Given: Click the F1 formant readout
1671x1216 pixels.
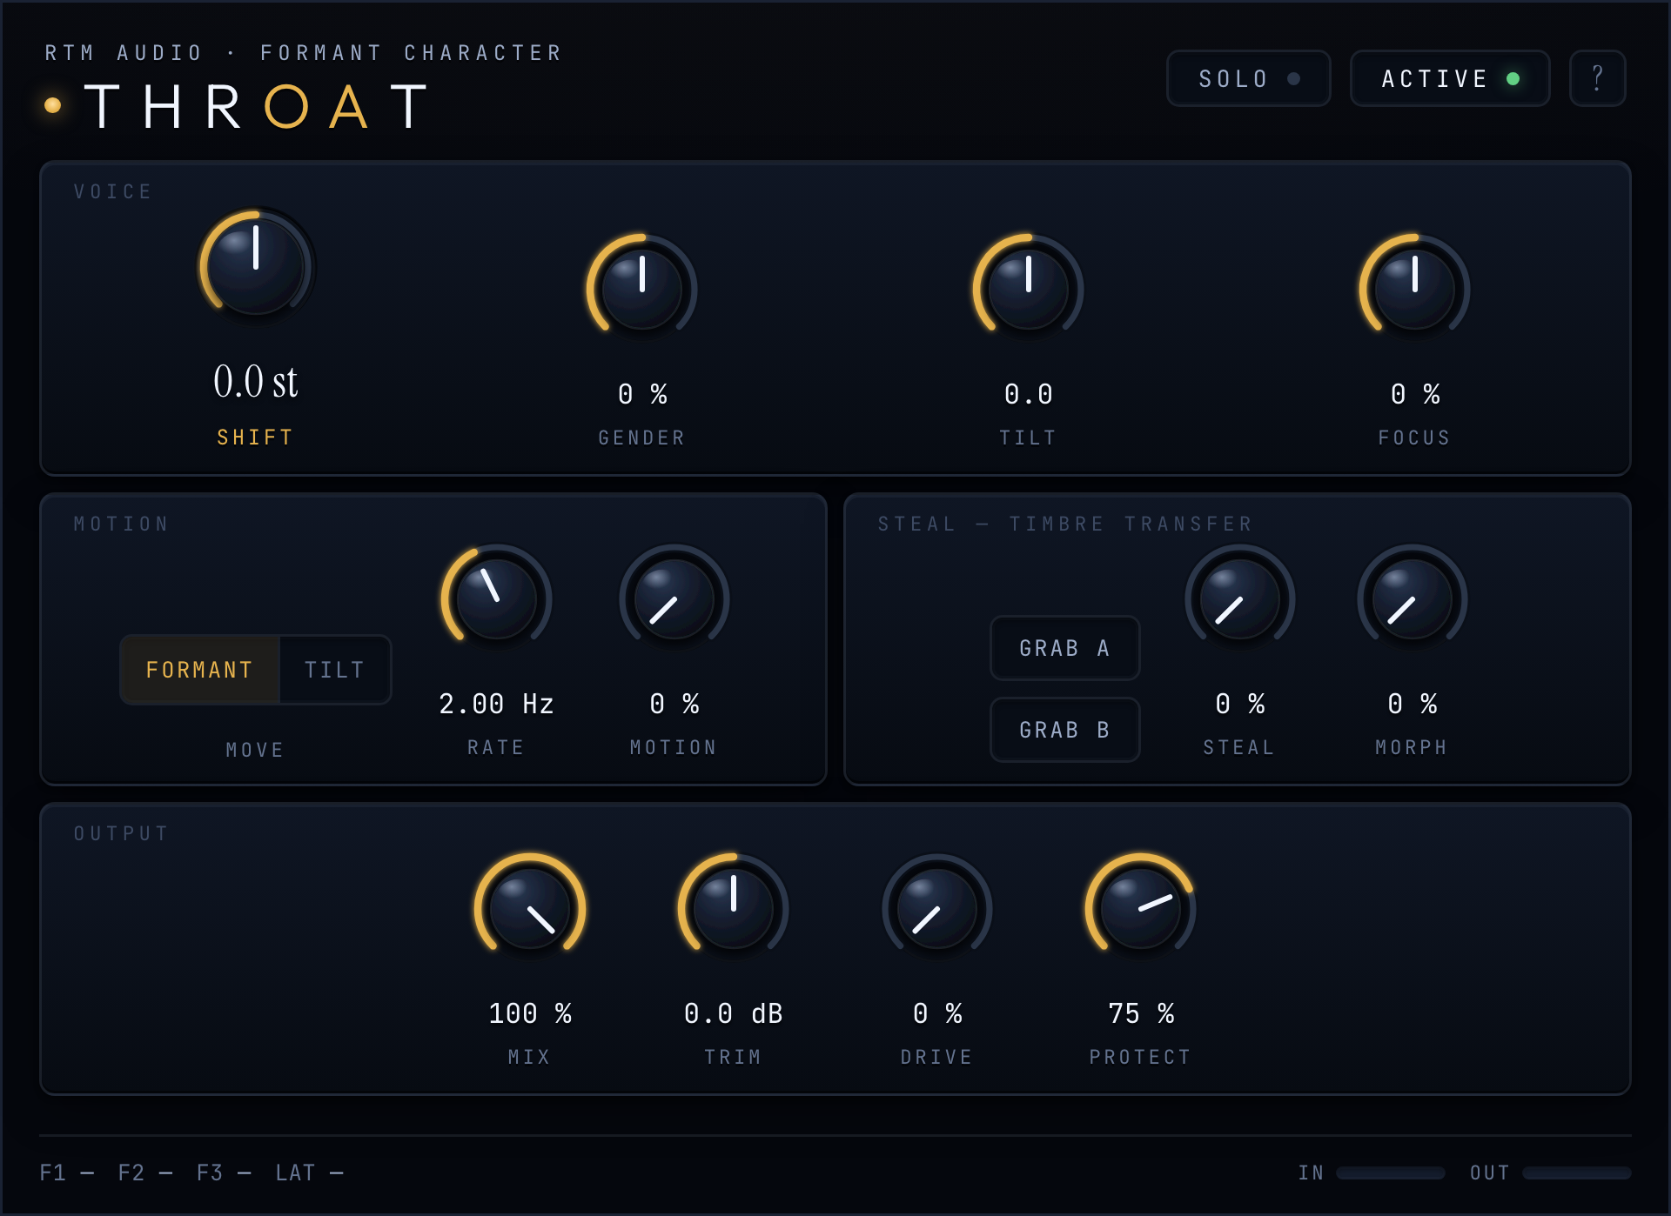Looking at the screenshot, I should click(x=67, y=1173).
